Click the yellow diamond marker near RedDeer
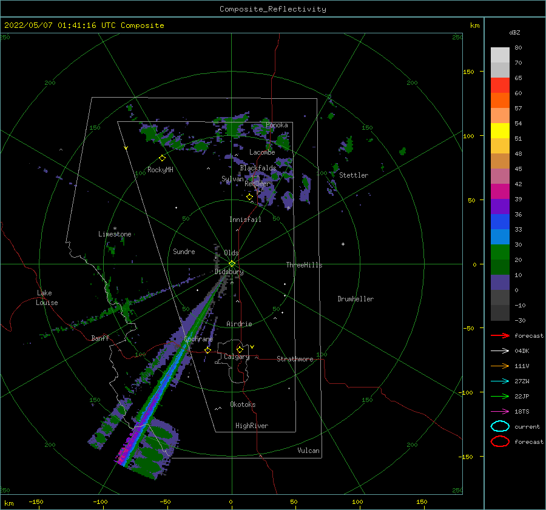The image size is (546, 510). pos(249,197)
